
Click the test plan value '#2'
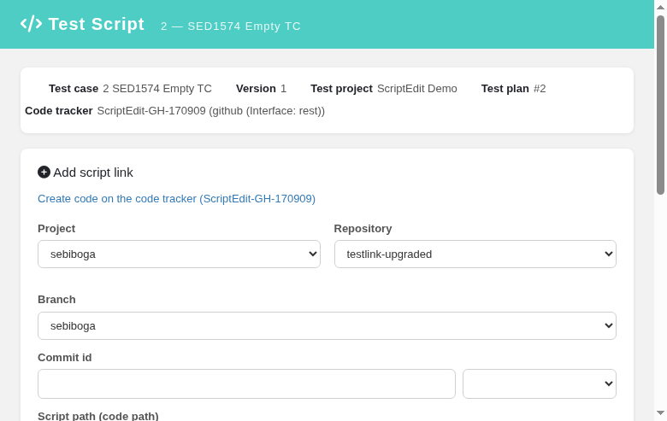click(x=540, y=88)
